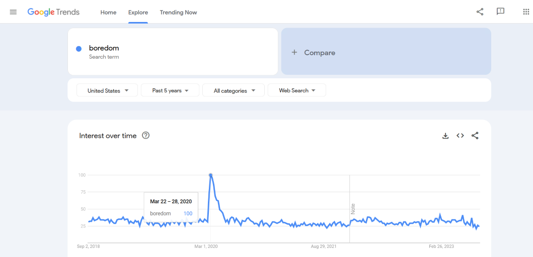Viewport: 533px width, 257px height.
Task: Add a term with Compare
Action: 386,51
